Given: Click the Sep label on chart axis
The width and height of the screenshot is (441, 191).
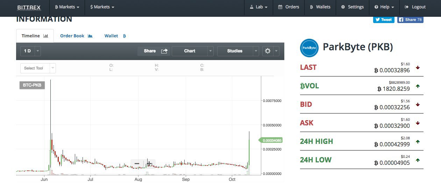Looking at the screenshot, I should (186, 179).
